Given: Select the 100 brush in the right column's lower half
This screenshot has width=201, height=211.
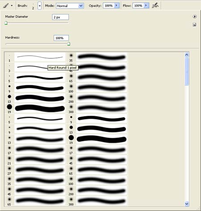Looking at the screenshot, I should 97,180.
